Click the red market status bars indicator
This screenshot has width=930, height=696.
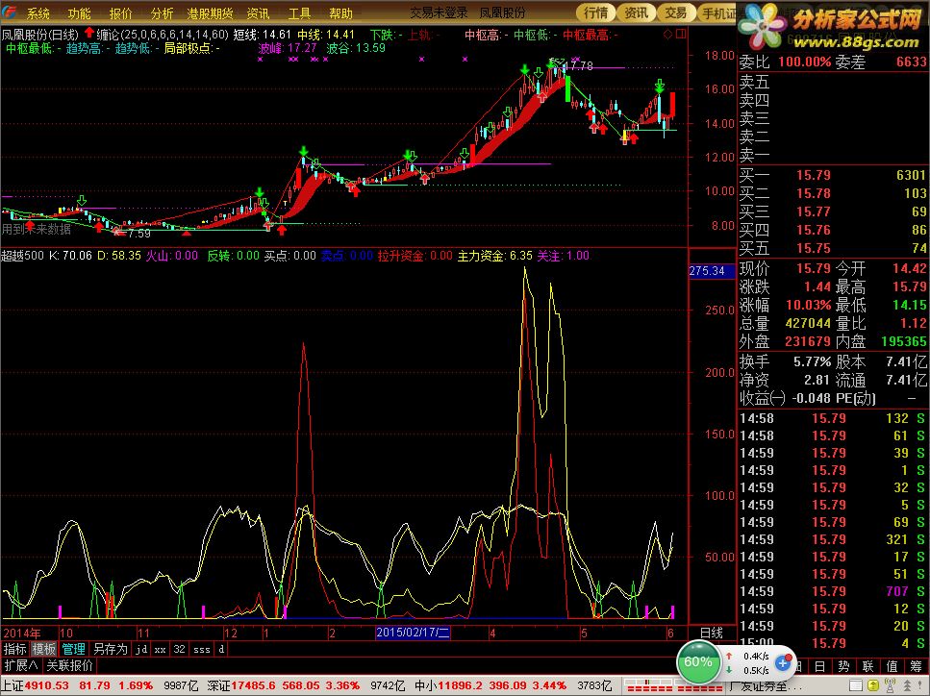[x=674, y=686]
